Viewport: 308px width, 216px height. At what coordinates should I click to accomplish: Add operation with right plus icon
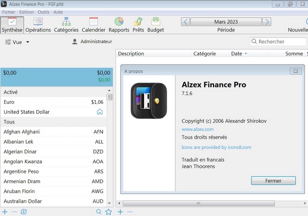[x=121, y=212]
